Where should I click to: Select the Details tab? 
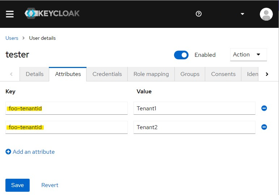[34, 74]
